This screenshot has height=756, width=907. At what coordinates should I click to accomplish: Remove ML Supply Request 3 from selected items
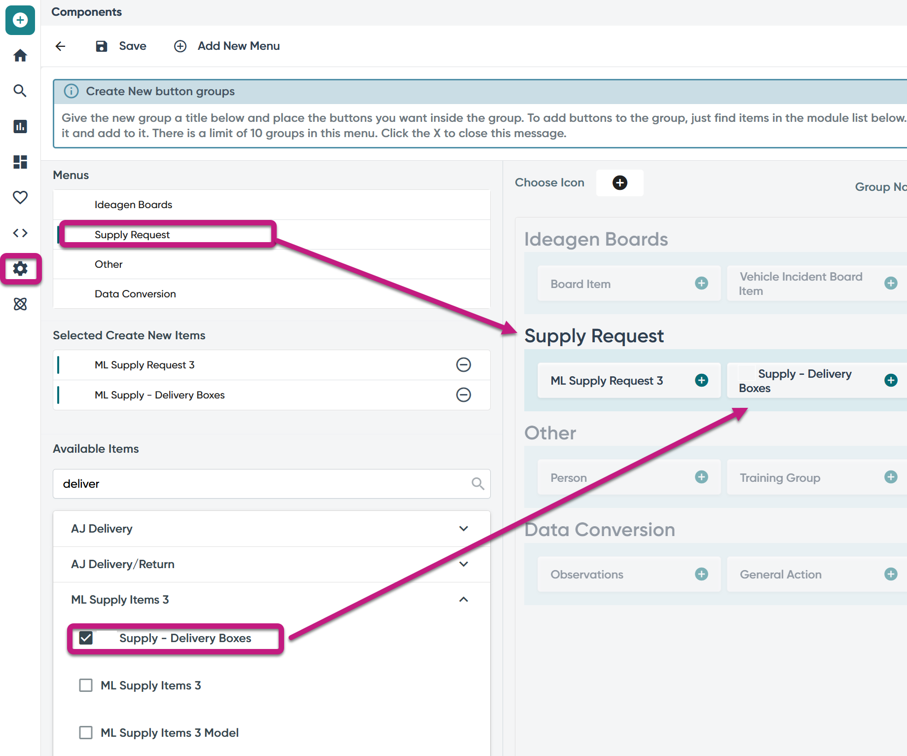point(464,365)
